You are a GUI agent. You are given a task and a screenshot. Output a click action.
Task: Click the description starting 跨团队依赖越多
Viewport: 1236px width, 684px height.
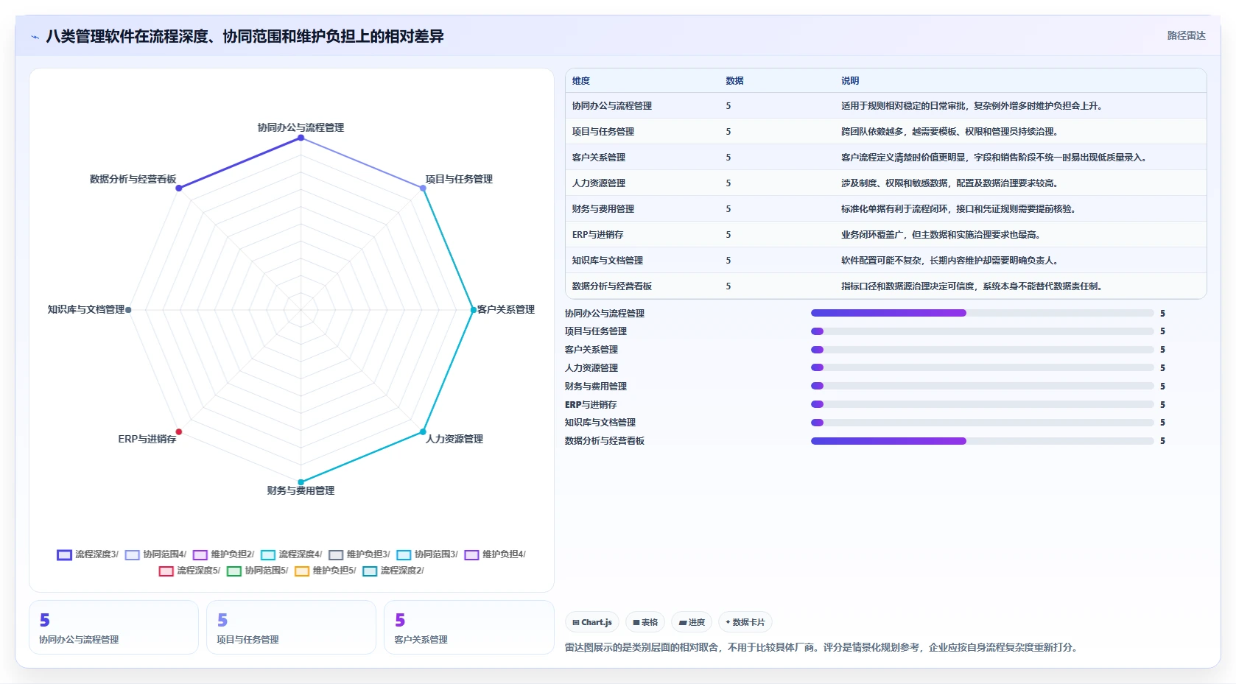(950, 132)
